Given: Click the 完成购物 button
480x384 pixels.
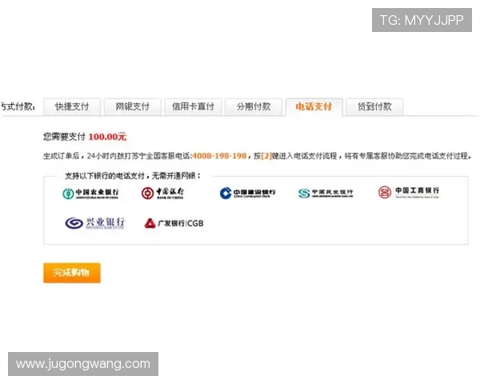Looking at the screenshot, I should click(x=72, y=273).
